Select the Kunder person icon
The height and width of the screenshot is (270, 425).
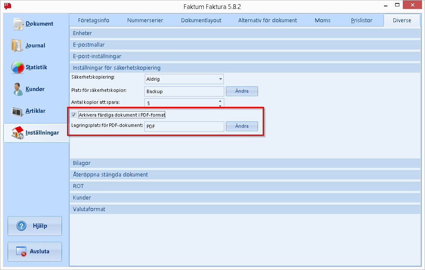tap(18, 89)
